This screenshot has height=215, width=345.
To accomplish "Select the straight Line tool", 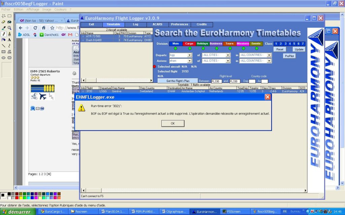I will [x=4, y=46].
